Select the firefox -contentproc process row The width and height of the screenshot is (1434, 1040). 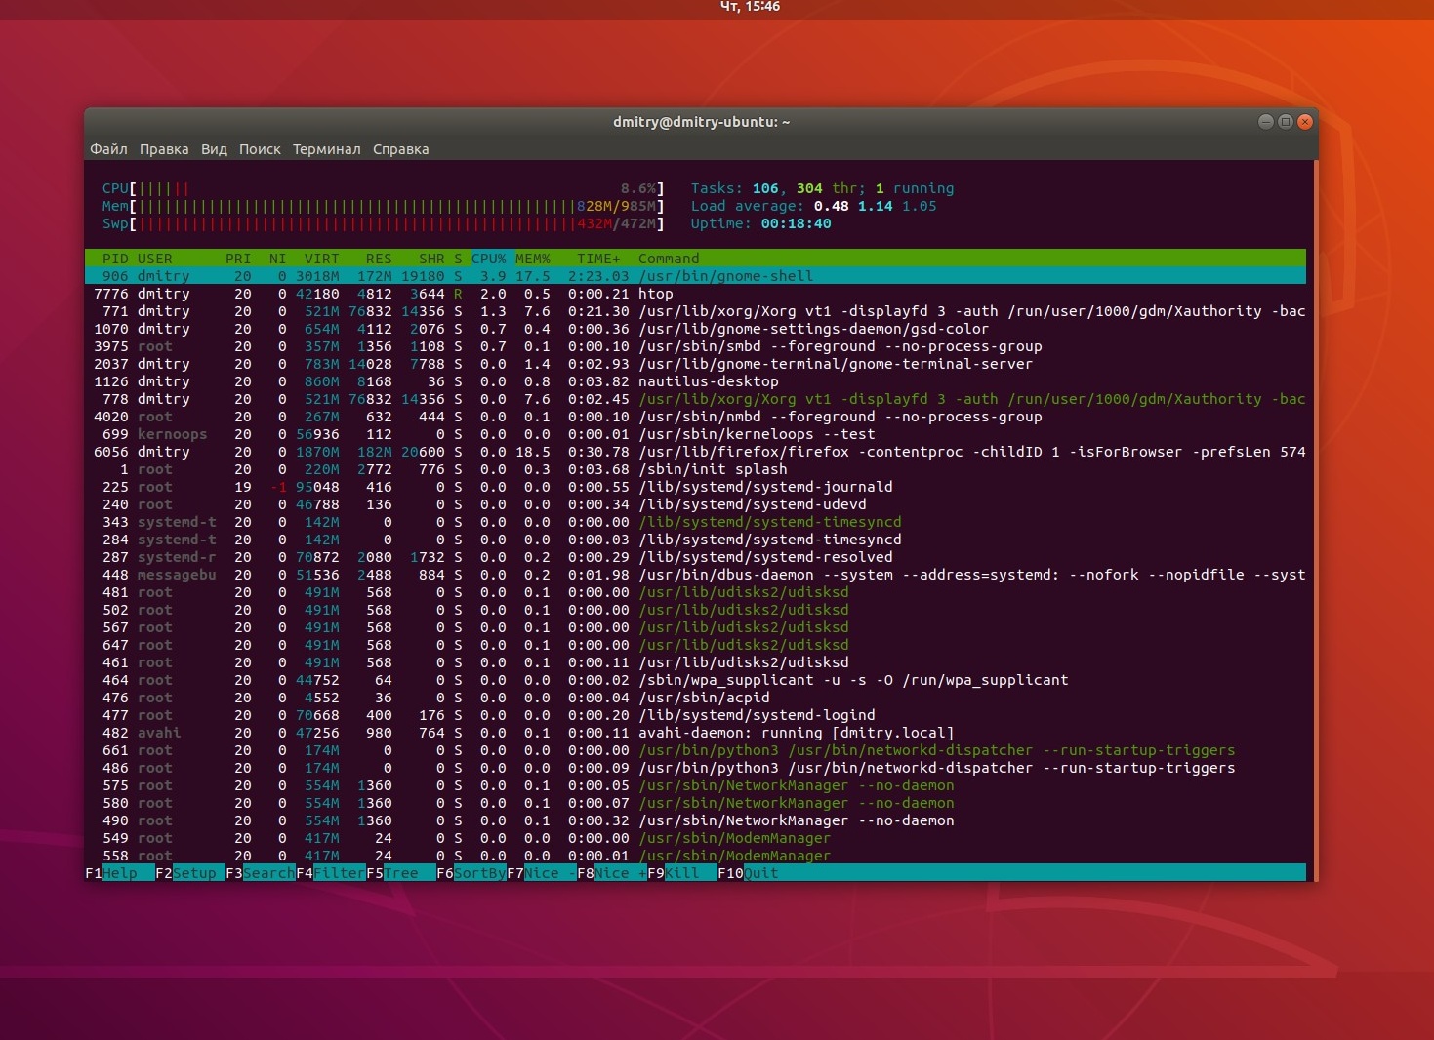[695, 452]
